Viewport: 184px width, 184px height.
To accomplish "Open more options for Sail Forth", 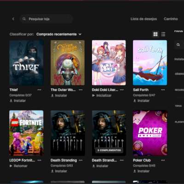I will coord(163,90).
